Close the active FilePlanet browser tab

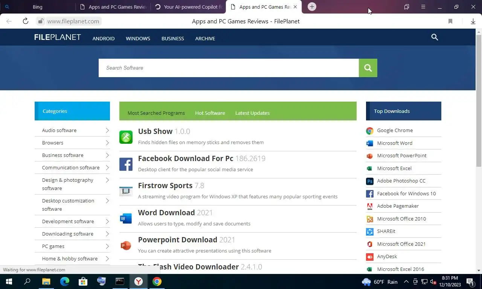pyautogui.click(x=295, y=7)
